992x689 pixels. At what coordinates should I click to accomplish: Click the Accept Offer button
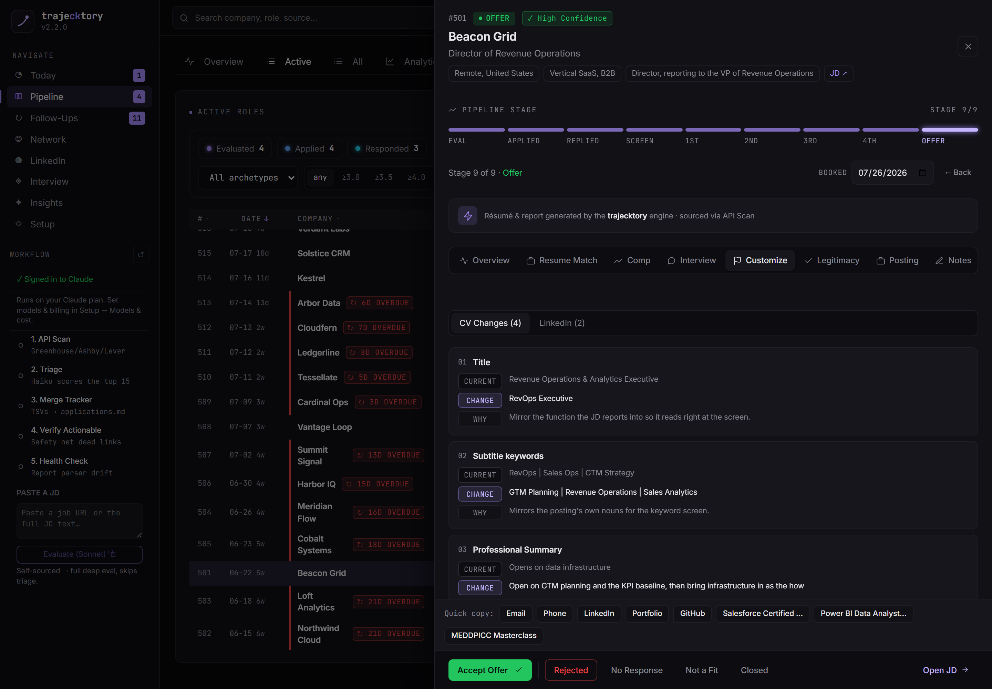tap(490, 670)
